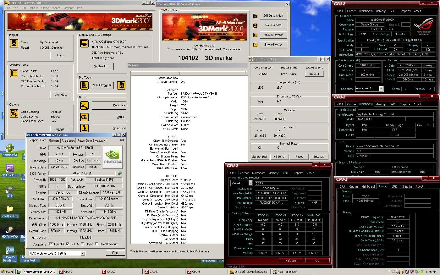Click the Edit Description button
The height and width of the screenshot is (275, 440).
tap(273, 16)
